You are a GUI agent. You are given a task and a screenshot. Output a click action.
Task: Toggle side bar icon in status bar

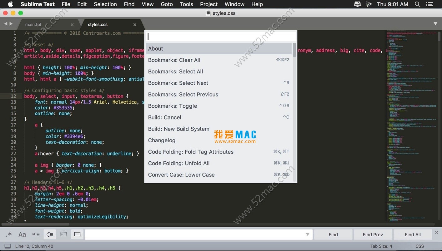pyautogui.click(x=8, y=246)
